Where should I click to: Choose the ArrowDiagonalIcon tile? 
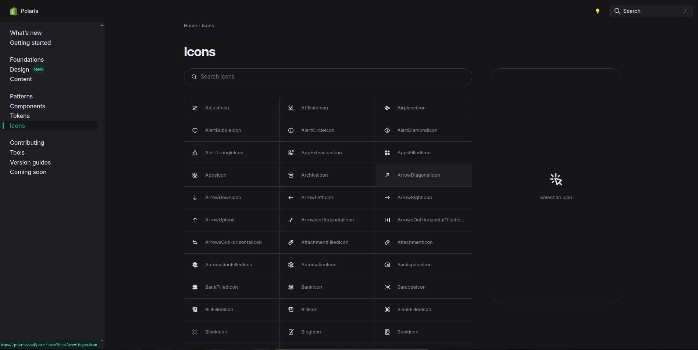click(424, 175)
